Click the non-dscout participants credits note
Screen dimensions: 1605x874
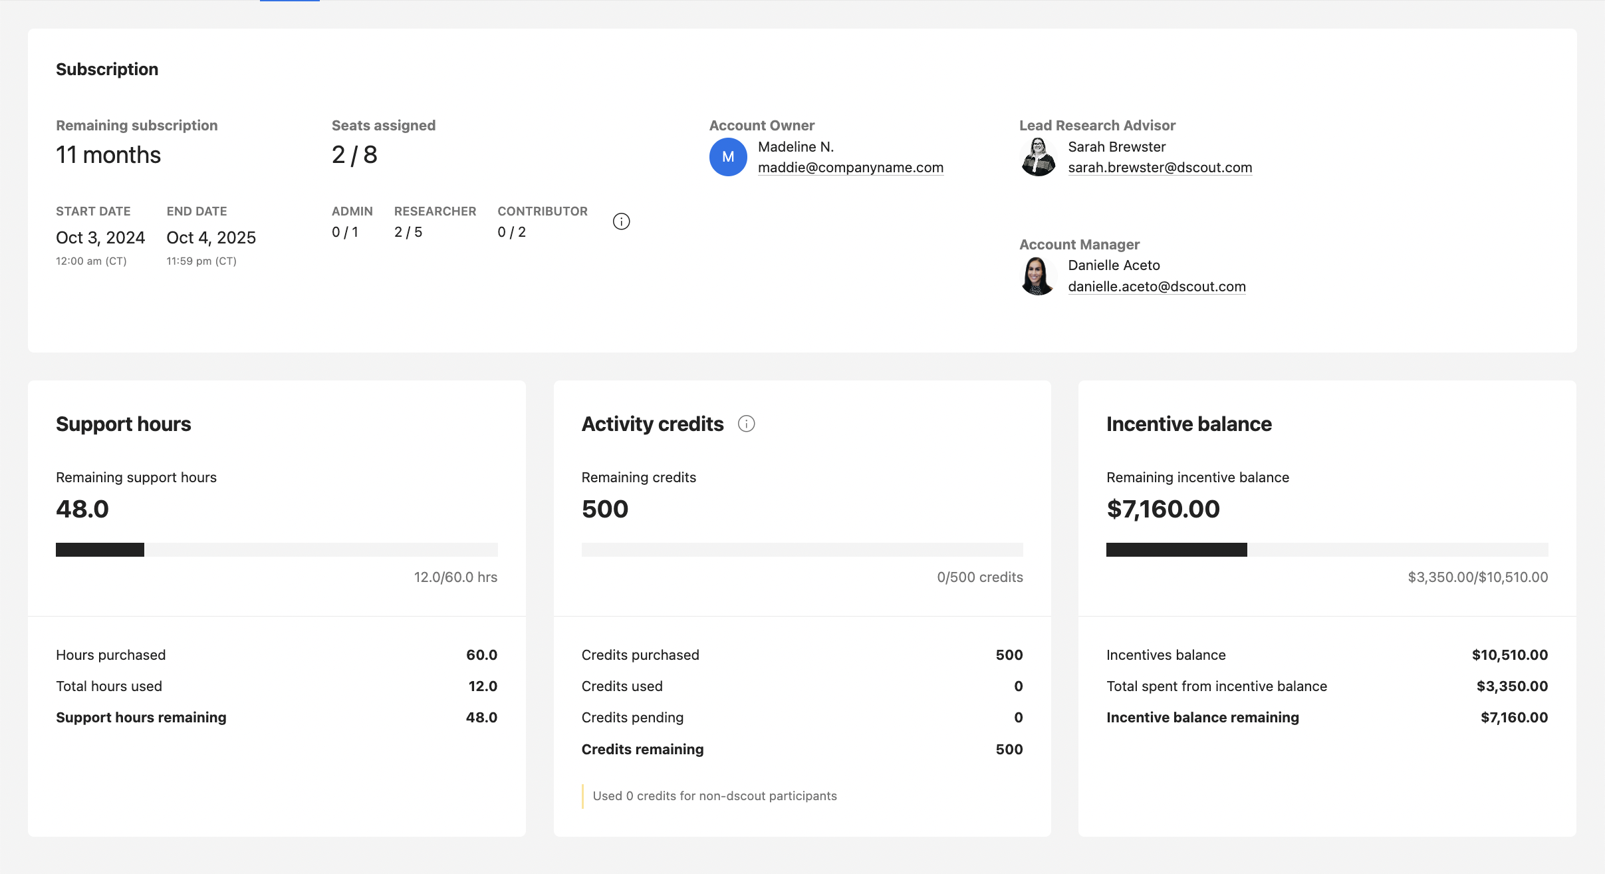pyautogui.click(x=714, y=796)
